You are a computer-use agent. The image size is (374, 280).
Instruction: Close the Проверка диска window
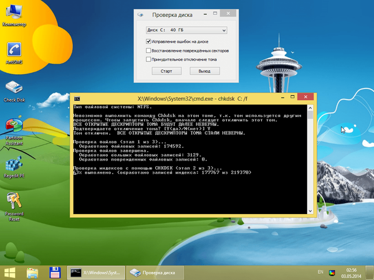228,13
